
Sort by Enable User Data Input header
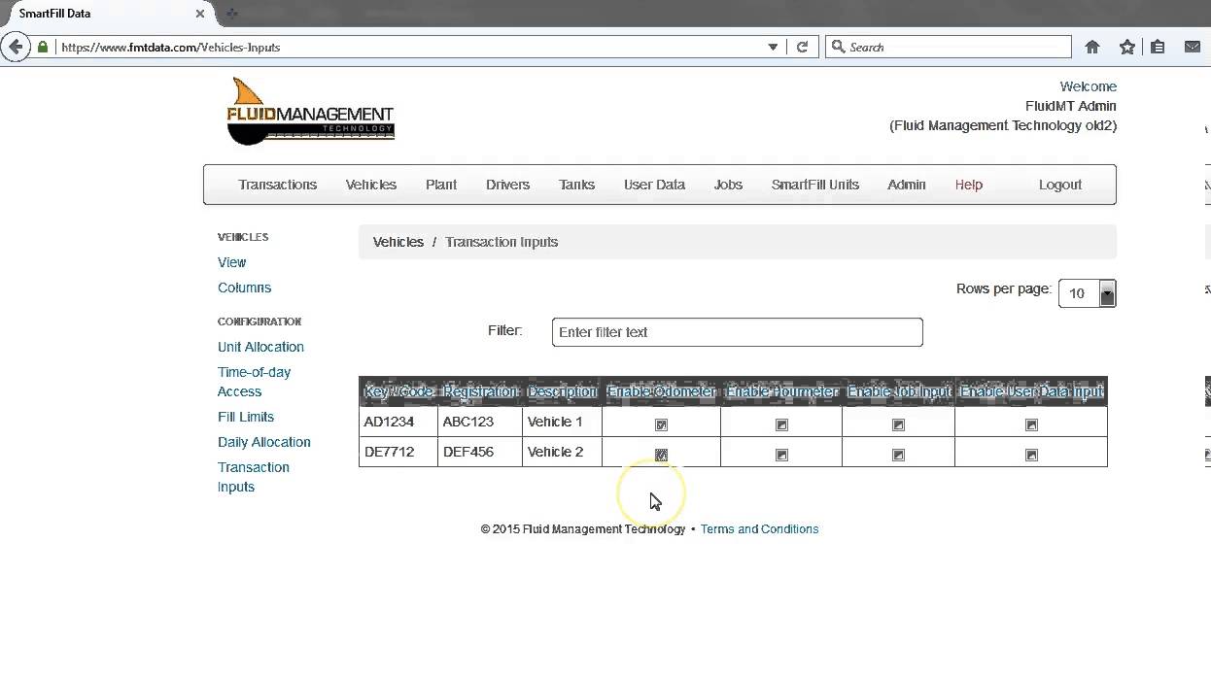coord(1031,391)
